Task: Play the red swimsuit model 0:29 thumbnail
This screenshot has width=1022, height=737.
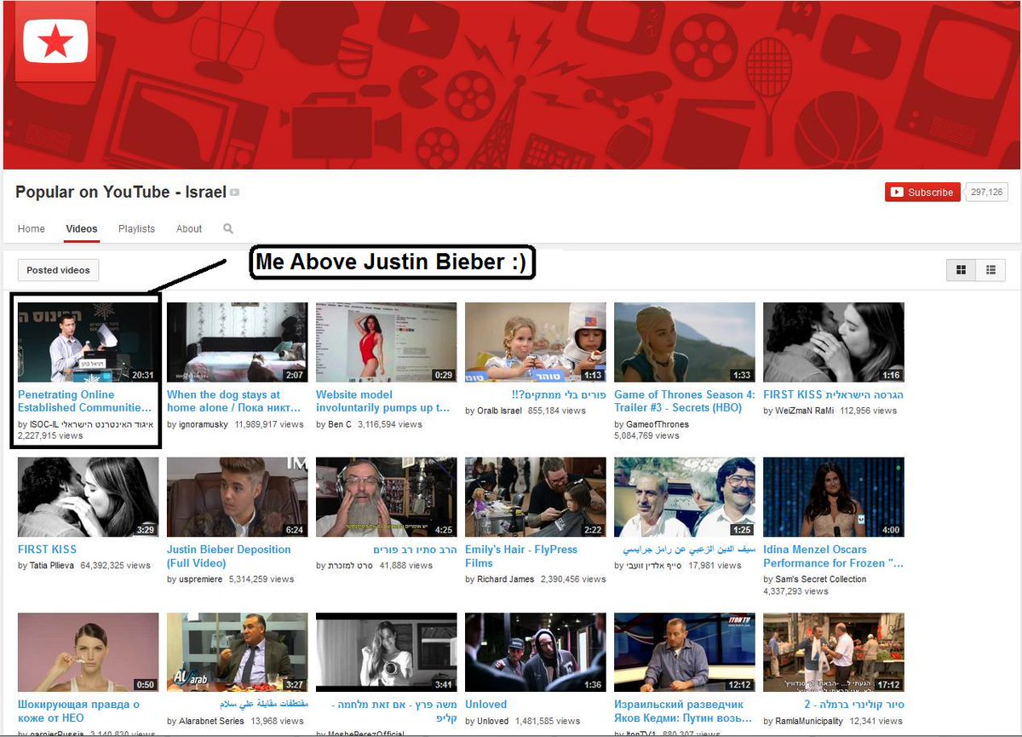Action: (x=387, y=343)
